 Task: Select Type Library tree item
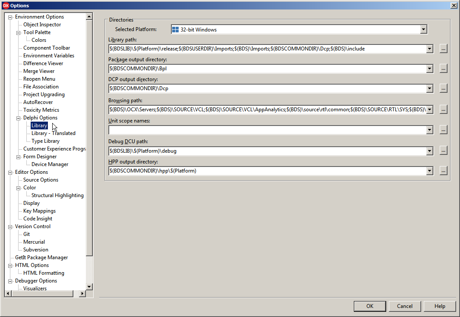pyautogui.click(x=45, y=141)
